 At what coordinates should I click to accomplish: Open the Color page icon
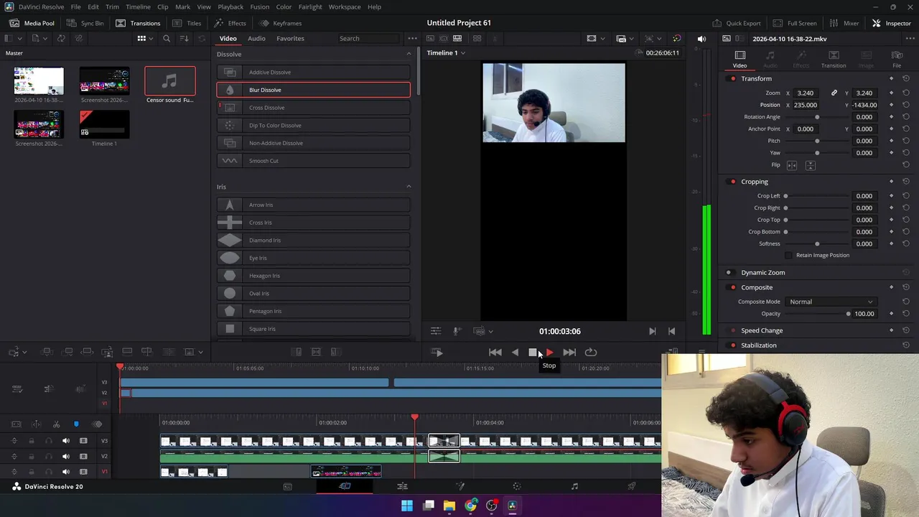click(517, 487)
